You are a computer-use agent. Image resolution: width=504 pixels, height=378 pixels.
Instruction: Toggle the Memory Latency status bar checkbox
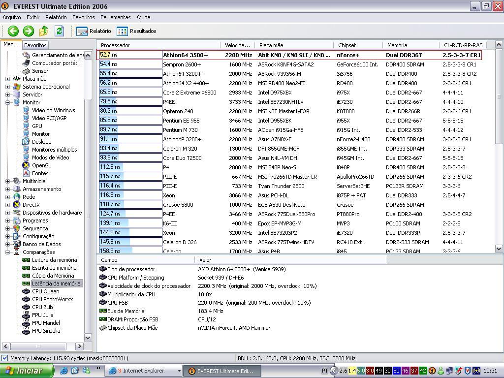(4, 358)
